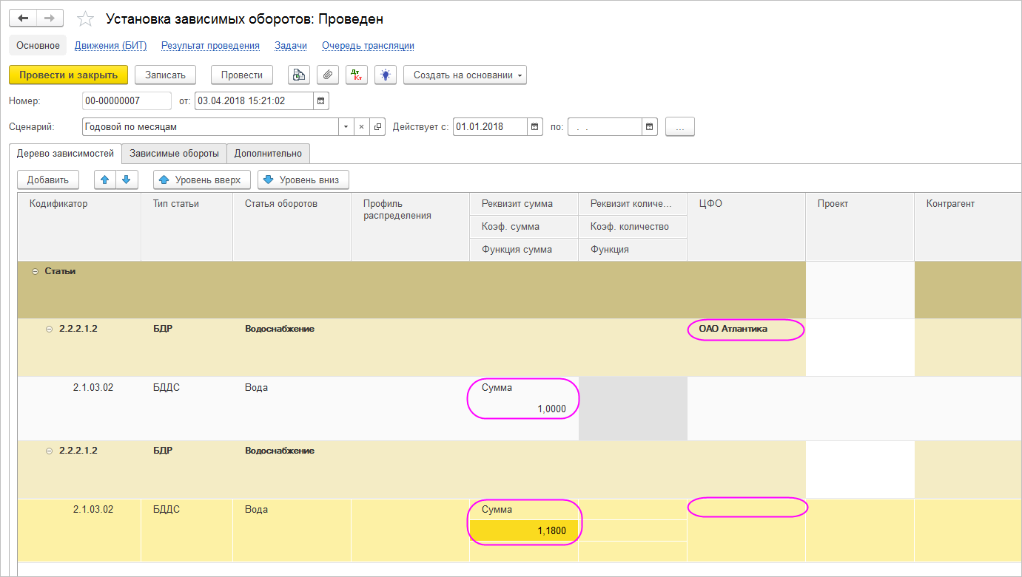Switch to the Зависимые обороты tab
This screenshot has height=577, width=1022.
tap(174, 154)
